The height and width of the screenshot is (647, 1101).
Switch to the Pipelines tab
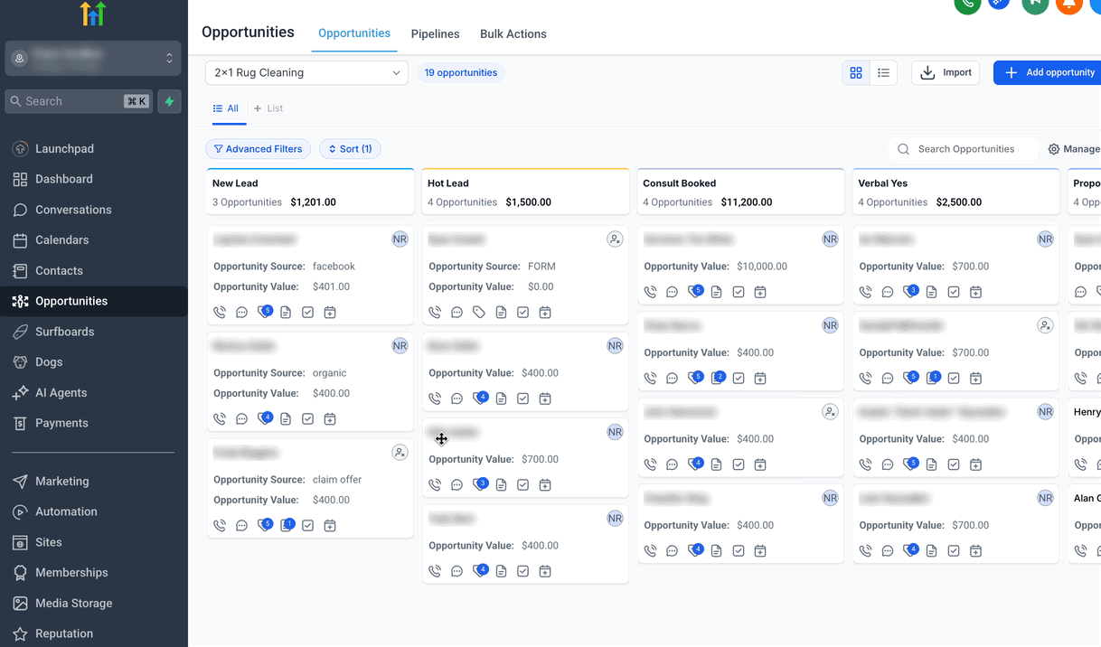(435, 34)
